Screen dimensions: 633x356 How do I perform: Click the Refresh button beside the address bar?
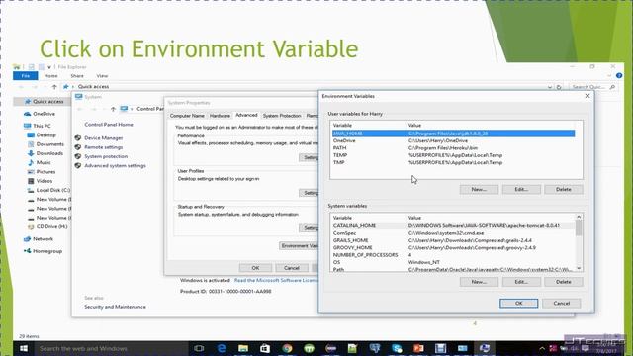pyautogui.click(x=559, y=87)
